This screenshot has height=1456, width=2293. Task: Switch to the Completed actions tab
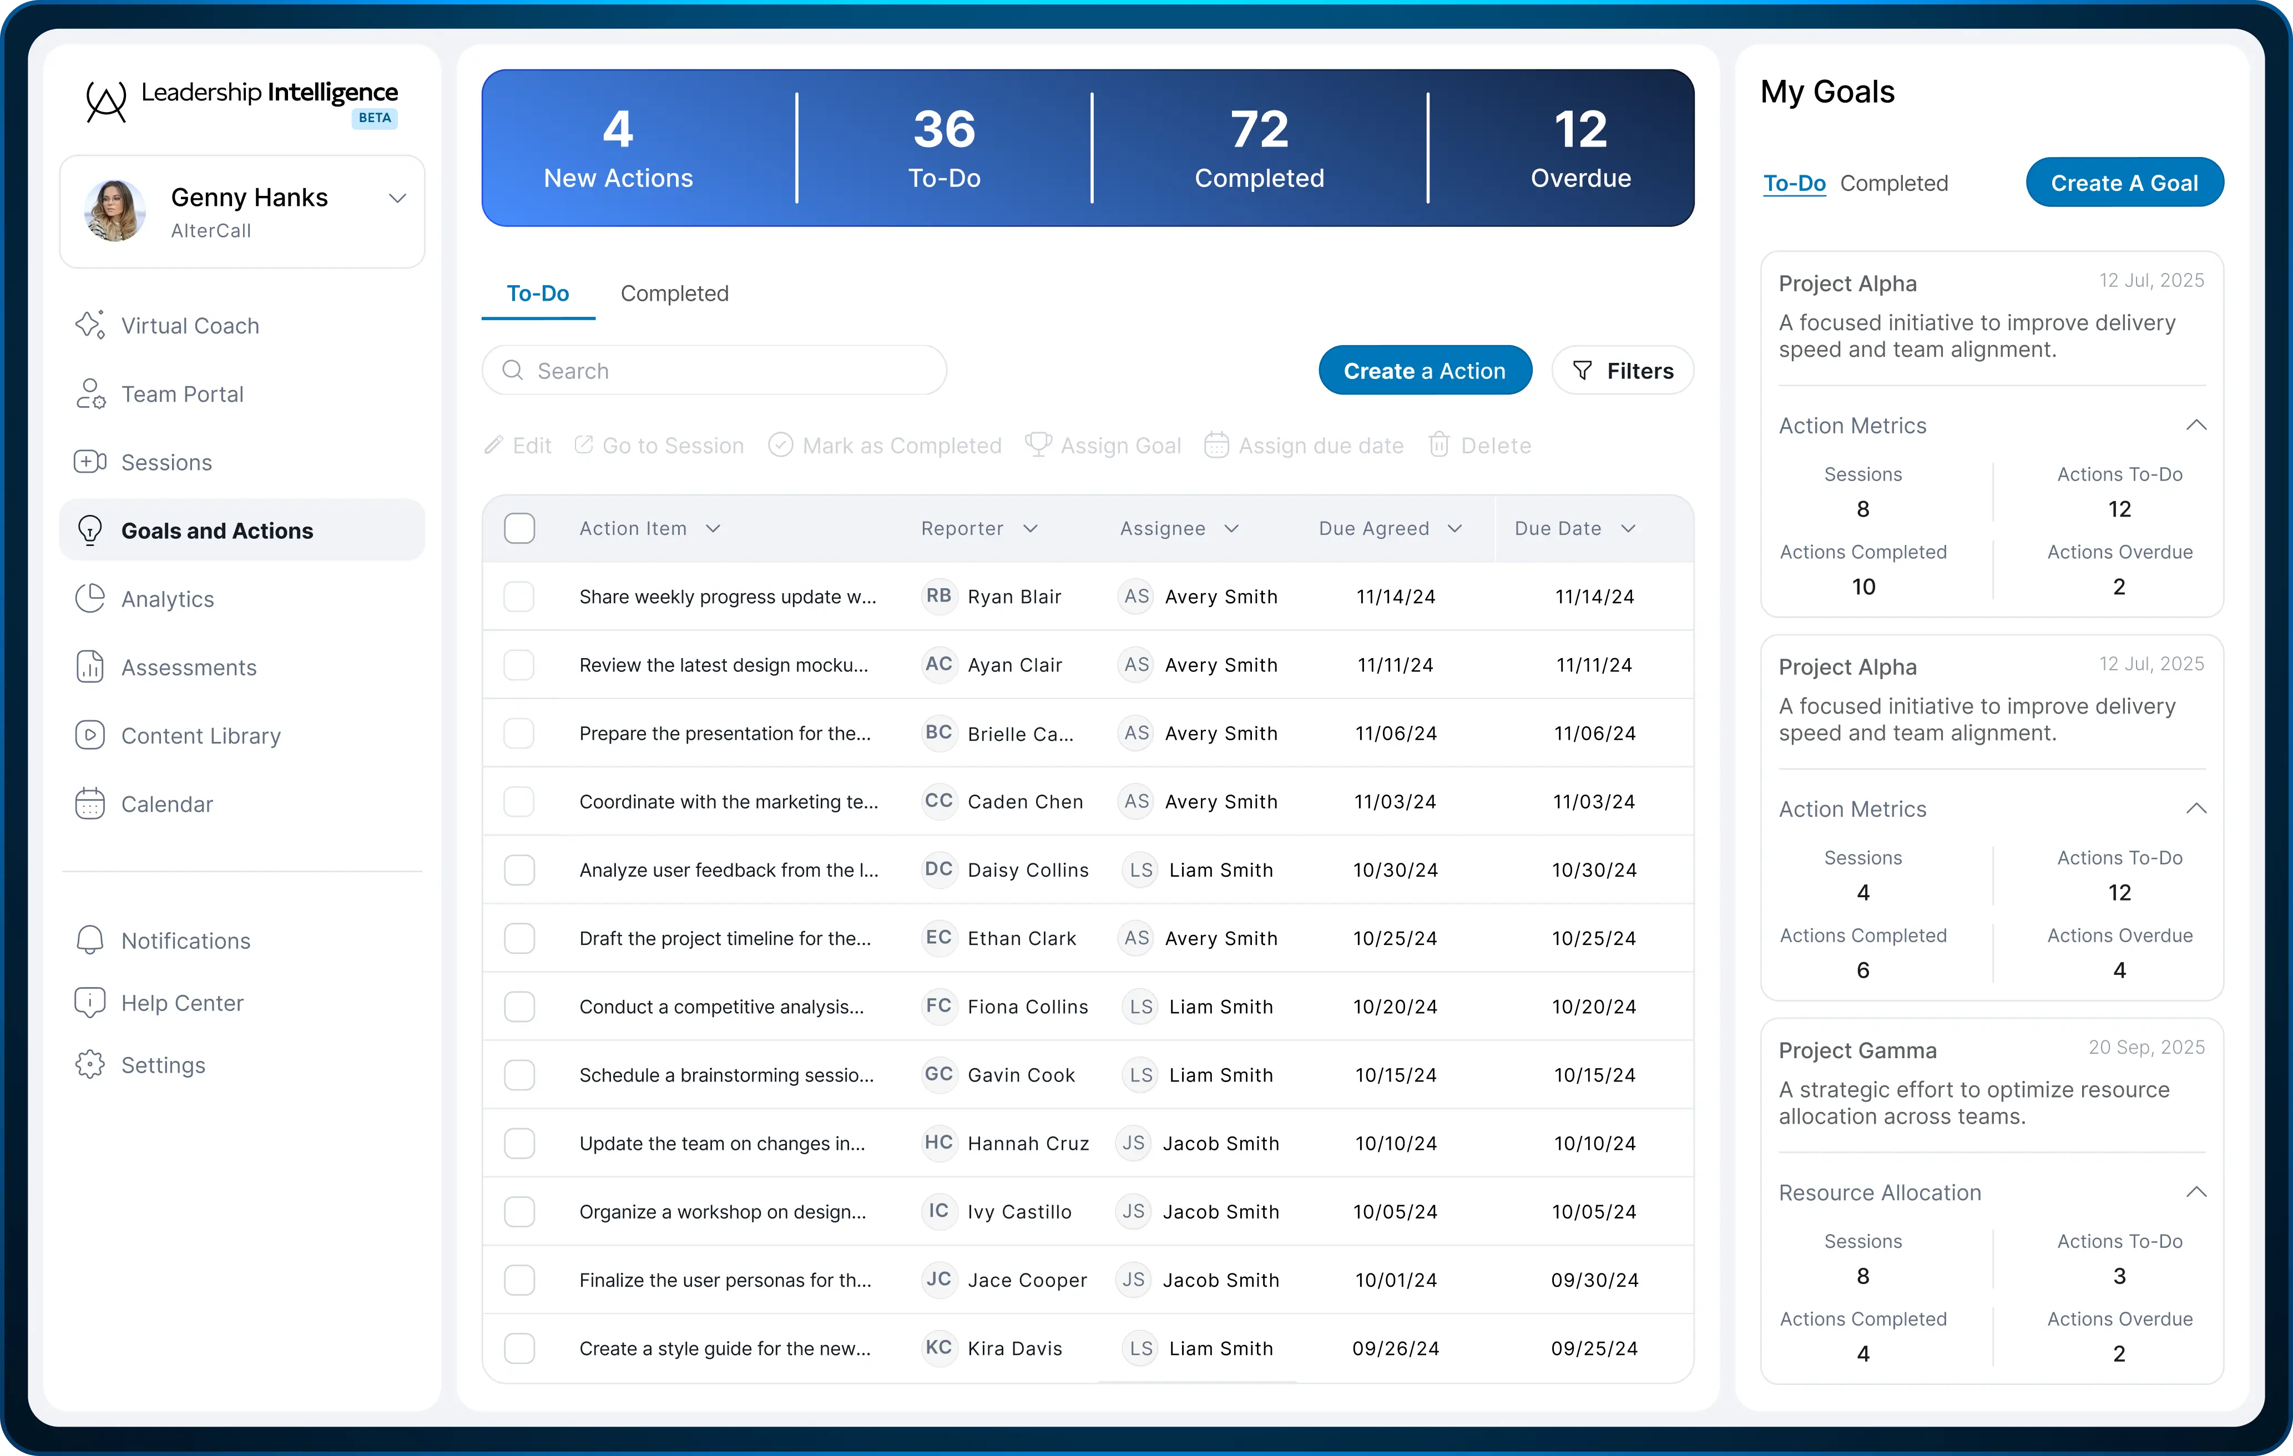674,294
